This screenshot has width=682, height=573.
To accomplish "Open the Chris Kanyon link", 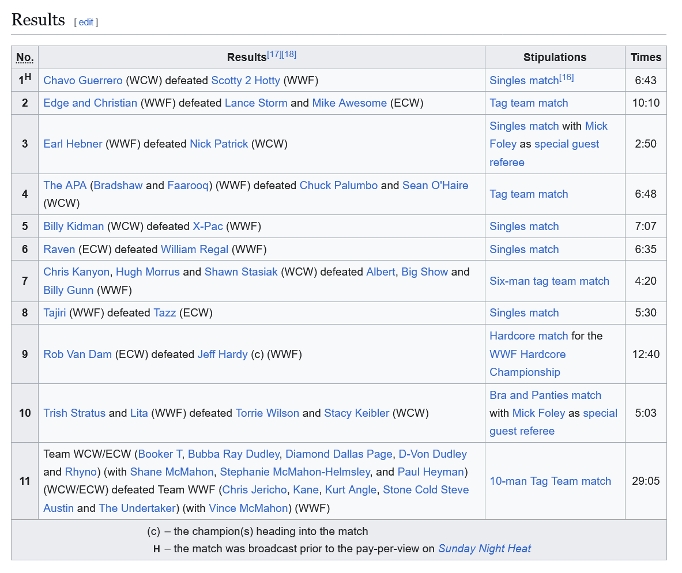I will [x=77, y=272].
